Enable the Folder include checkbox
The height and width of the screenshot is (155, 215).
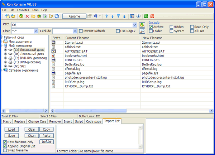(151, 31)
